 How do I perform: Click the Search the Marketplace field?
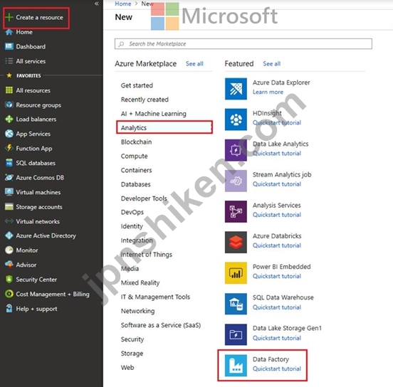point(243,44)
